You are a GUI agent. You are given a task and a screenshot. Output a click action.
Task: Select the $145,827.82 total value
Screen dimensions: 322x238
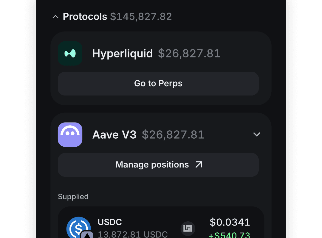click(x=141, y=17)
